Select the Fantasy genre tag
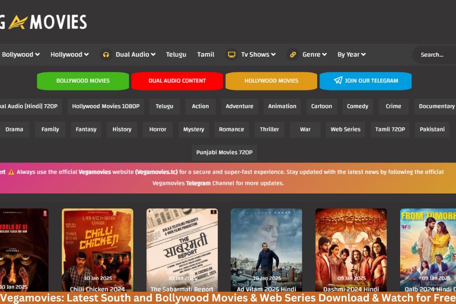The height and width of the screenshot is (304, 456). pos(86,129)
